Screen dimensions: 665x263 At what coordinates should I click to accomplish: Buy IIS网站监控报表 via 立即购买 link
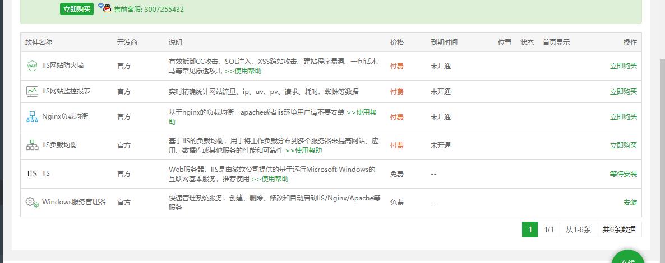coord(624,91)
